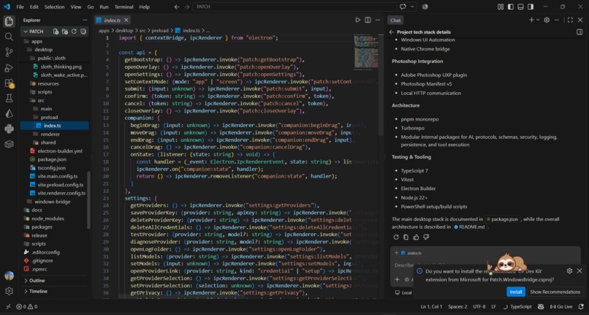The image size is (589, 315).
Task: Open notification settings gear in install prompt
Action: click(x=569, y=270)
